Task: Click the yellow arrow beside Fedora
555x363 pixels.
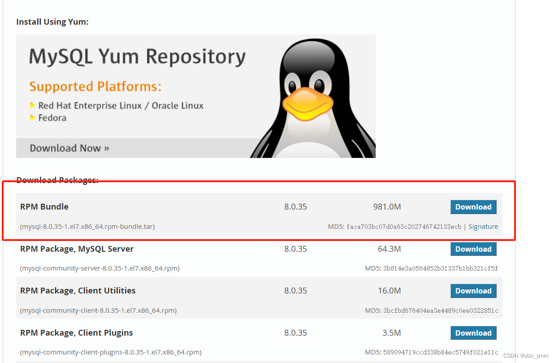Action: tap(33, 117)
